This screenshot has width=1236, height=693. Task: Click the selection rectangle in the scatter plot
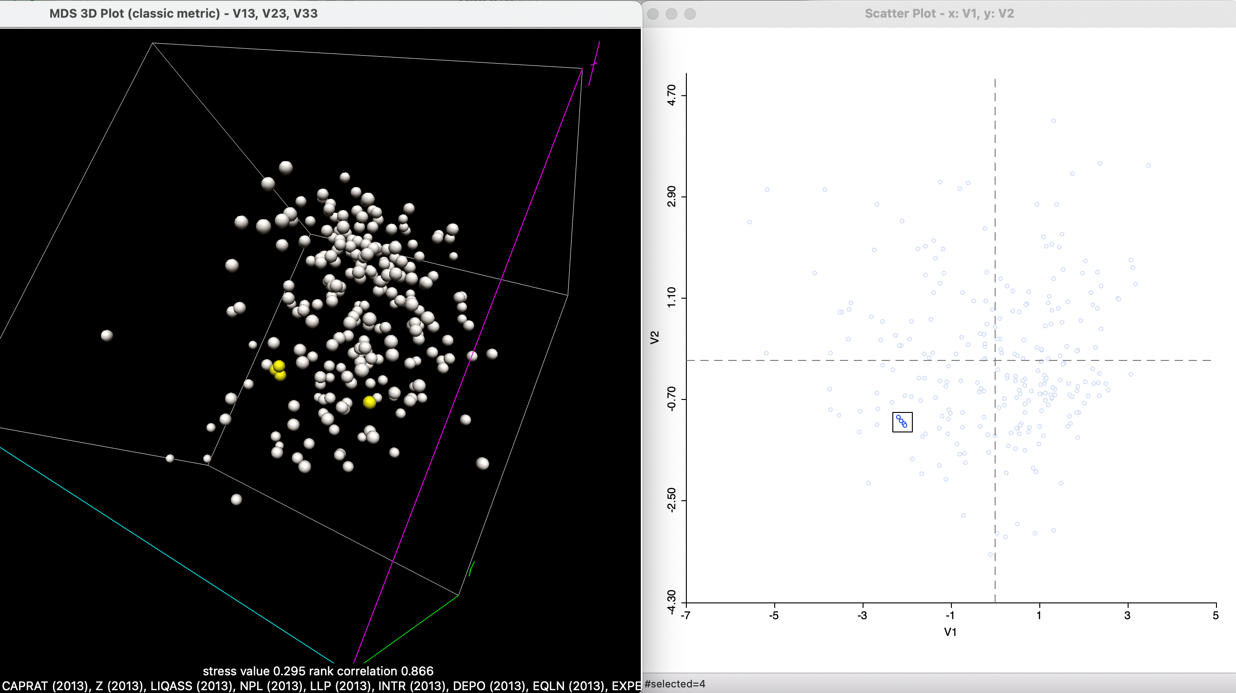point(902,422)
